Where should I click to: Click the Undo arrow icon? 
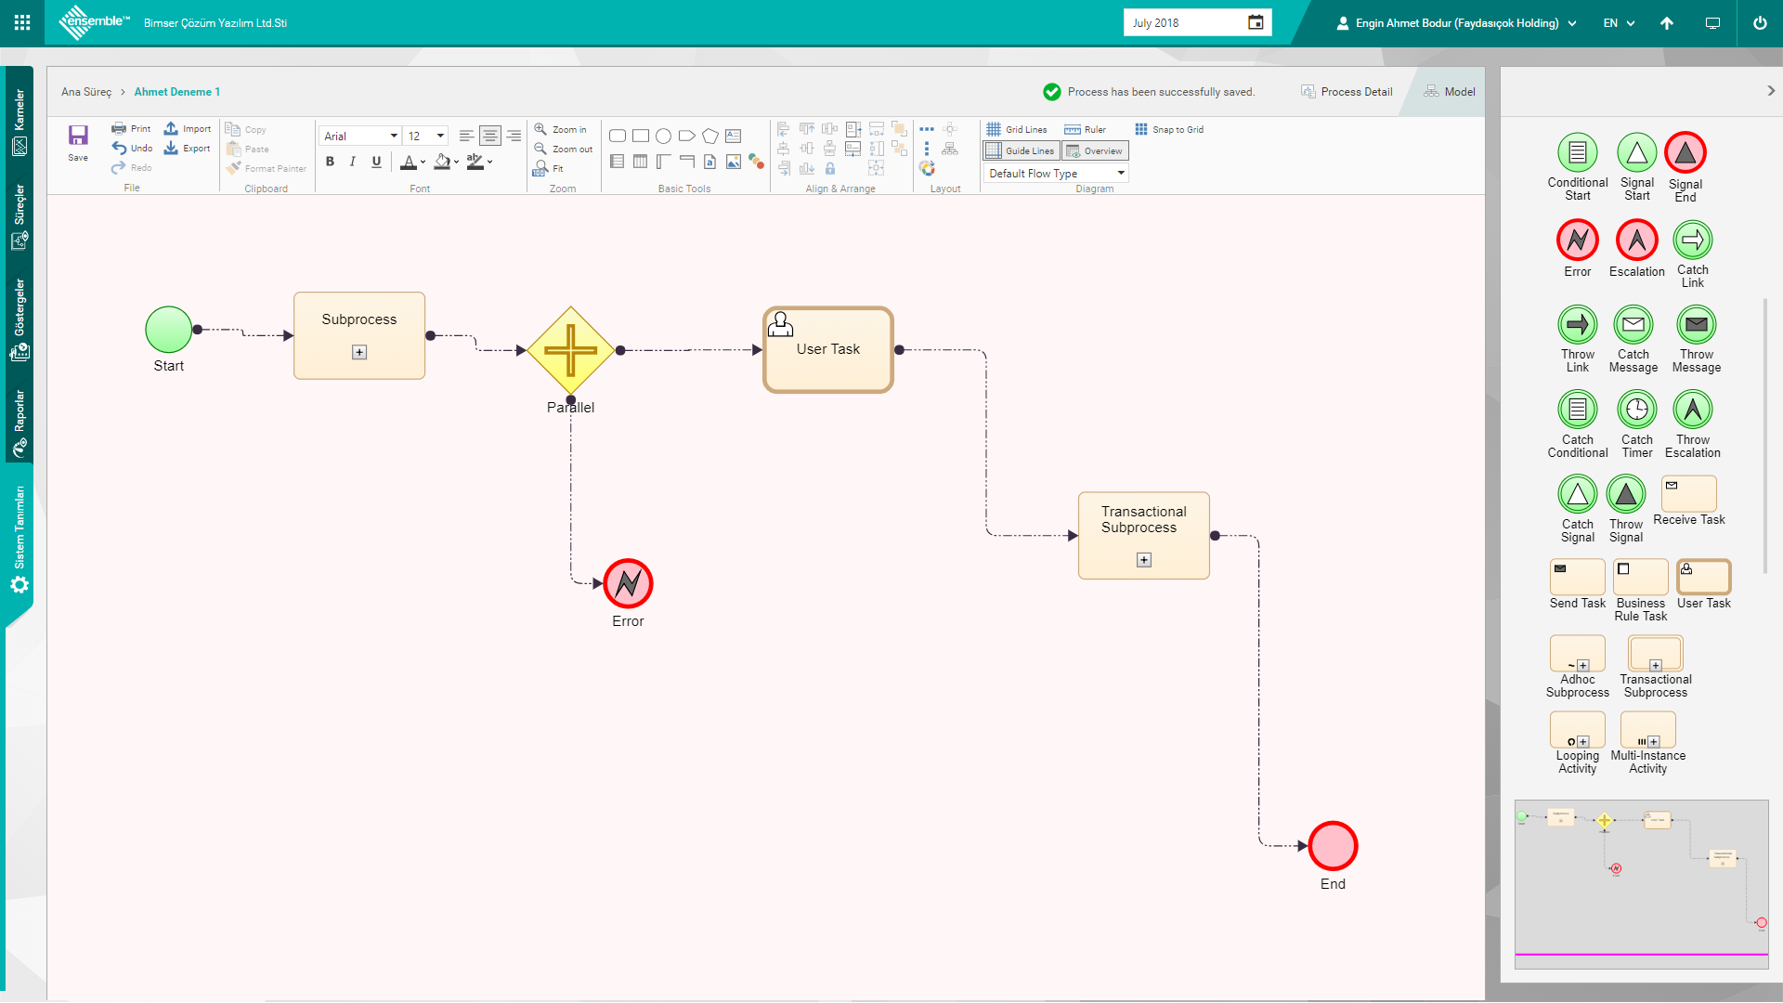(120, 148)
